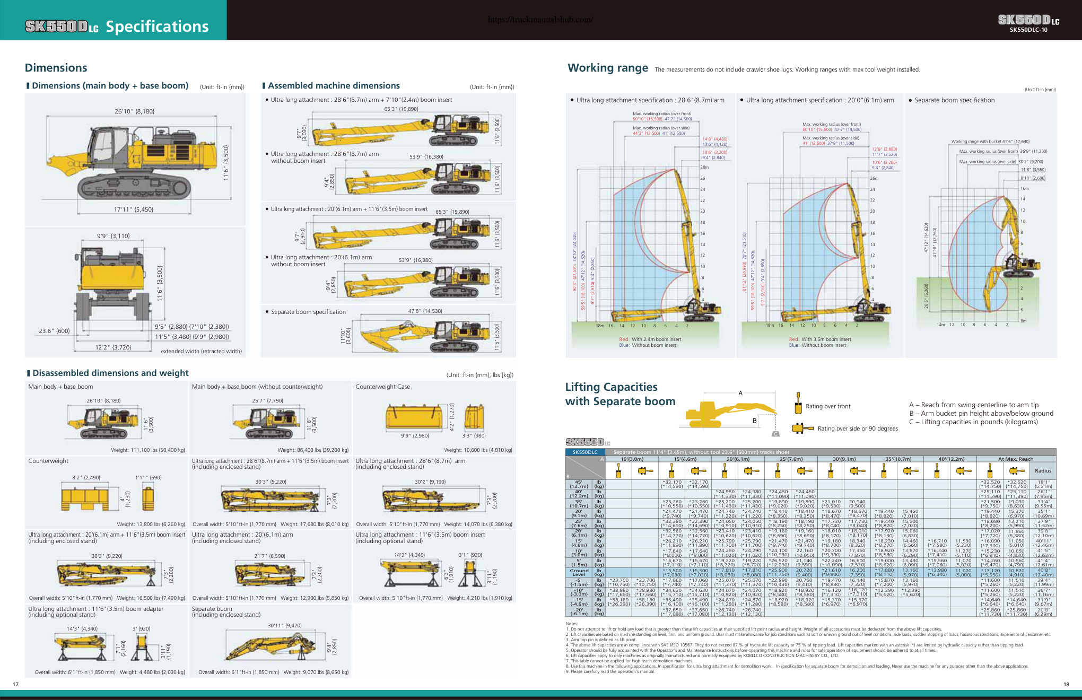The image size is (1082, 700).
Task: Click the 'Lifting Capacities with Separate boom' heading
Action: (x=620, y=394)
